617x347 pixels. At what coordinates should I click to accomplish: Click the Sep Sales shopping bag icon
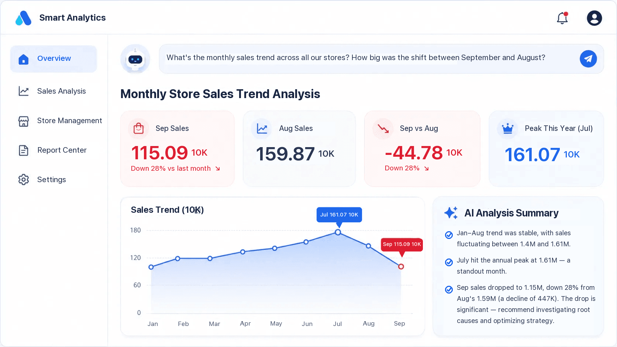pyautogui.click(x=139, y=128)
